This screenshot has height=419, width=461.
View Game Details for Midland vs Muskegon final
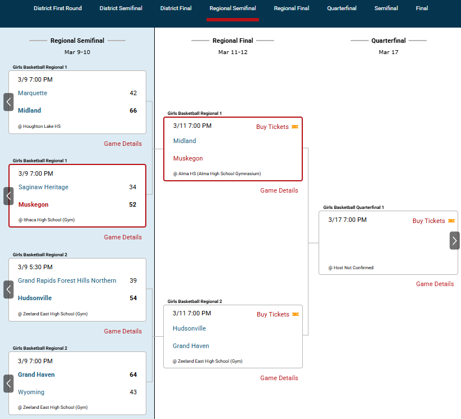click(279, 190)
